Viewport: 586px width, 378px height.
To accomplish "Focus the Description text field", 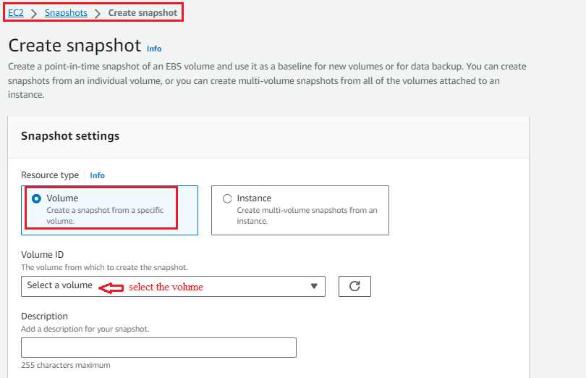I will coord(159,348).
